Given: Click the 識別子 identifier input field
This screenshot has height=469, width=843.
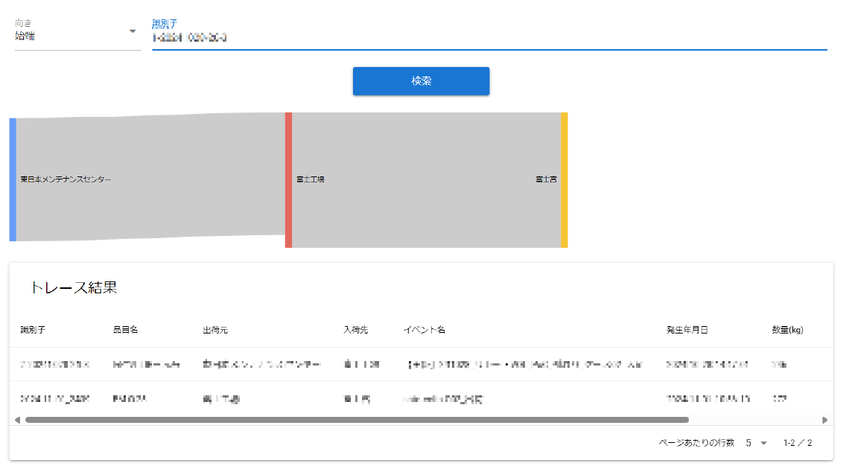Looking at the screenshot, I should (x=489, y=37).
